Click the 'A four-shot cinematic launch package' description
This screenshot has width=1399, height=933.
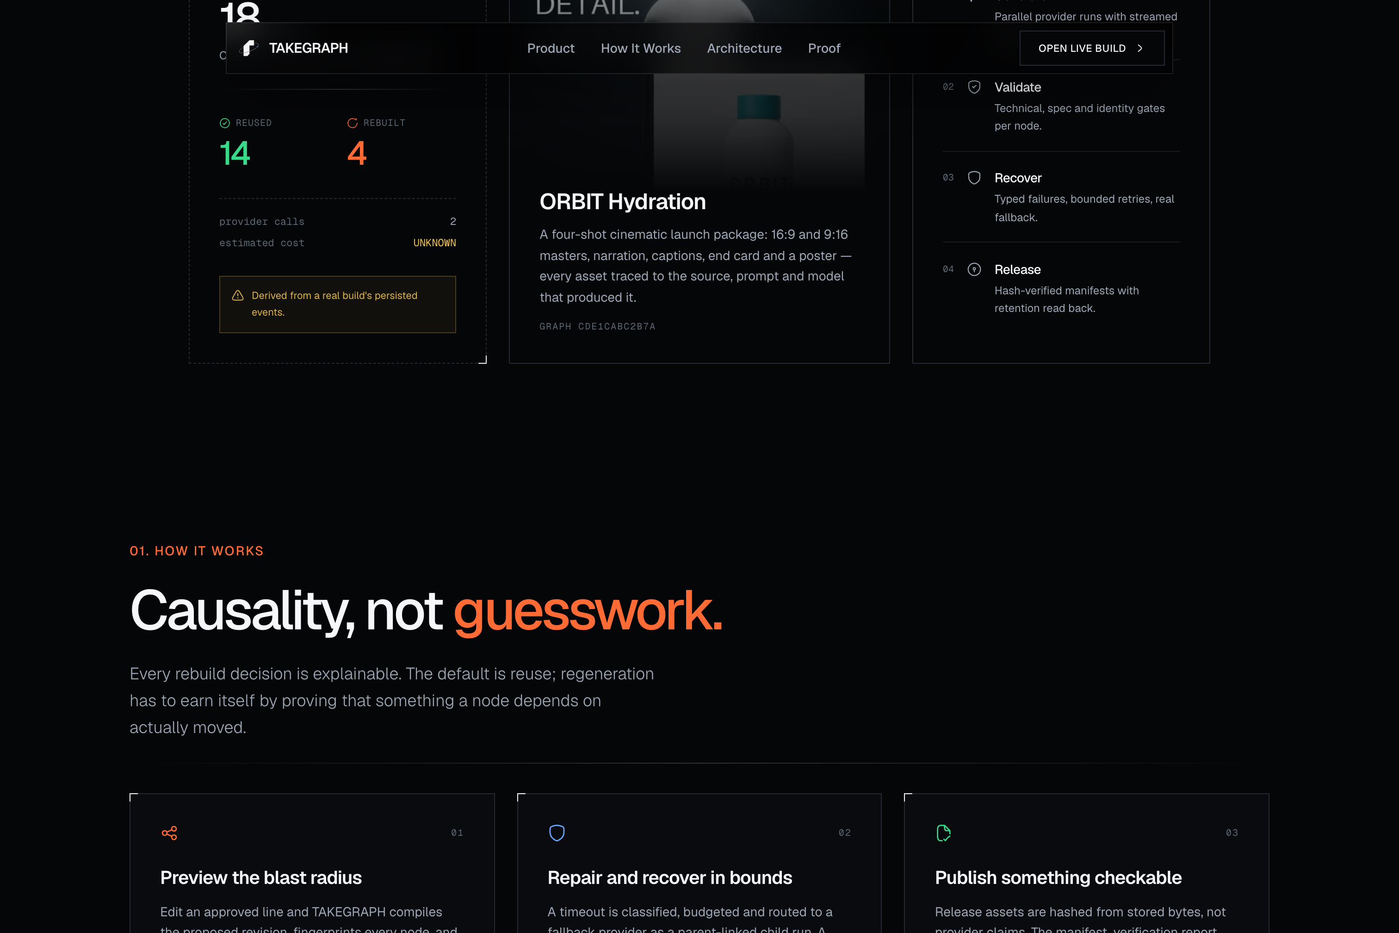coord(696,266)
